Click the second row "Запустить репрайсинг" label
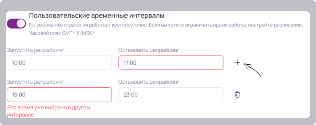This screenshot has height=125, width=316. 36,82
